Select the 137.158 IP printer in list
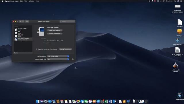The width and height of the screenshot is (184, 104). (23, 29)
